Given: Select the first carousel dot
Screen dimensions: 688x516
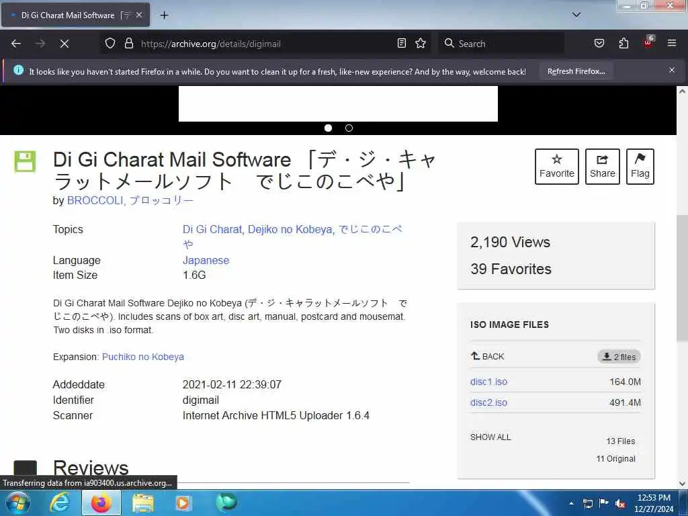Looking at the screenshot, I should click(x=328, y=128).
